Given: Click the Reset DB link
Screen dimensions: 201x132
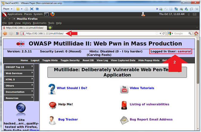Looking at the screenshot, I should [x=88, y=60].
